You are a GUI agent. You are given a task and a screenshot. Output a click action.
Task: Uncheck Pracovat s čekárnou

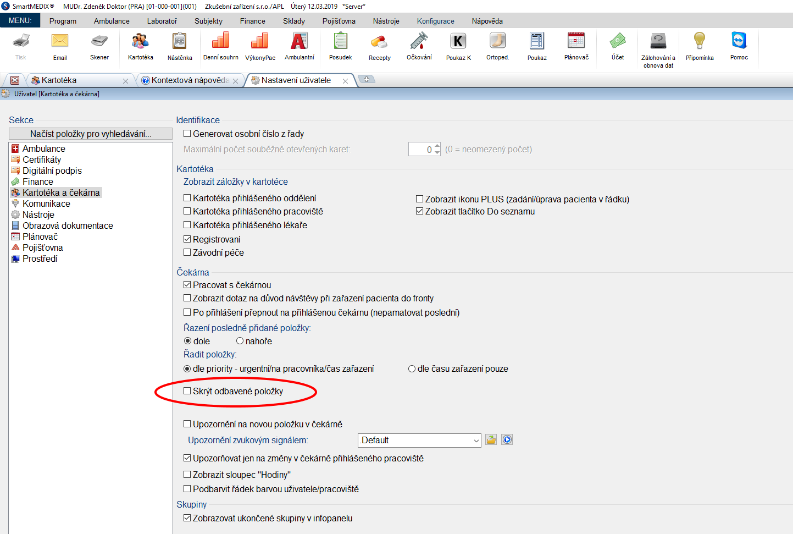pos(187,285)
